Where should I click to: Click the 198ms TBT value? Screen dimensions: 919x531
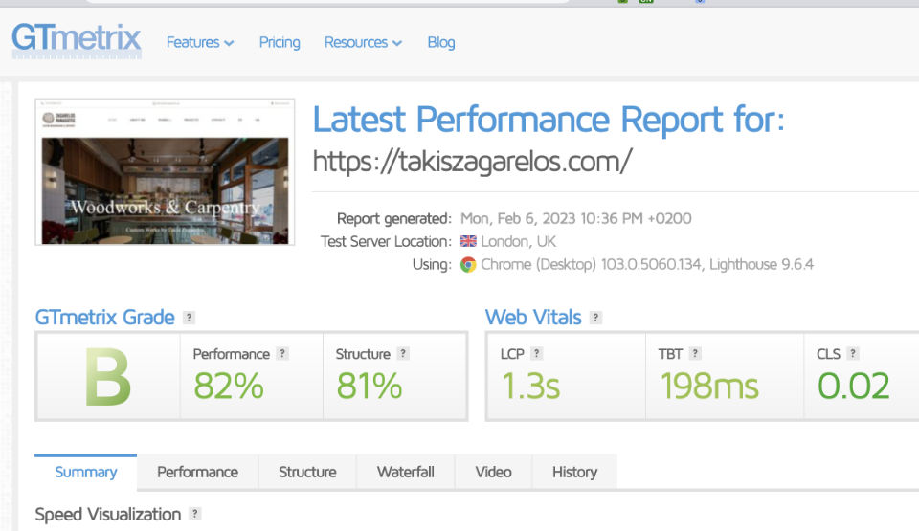[709, 387]
